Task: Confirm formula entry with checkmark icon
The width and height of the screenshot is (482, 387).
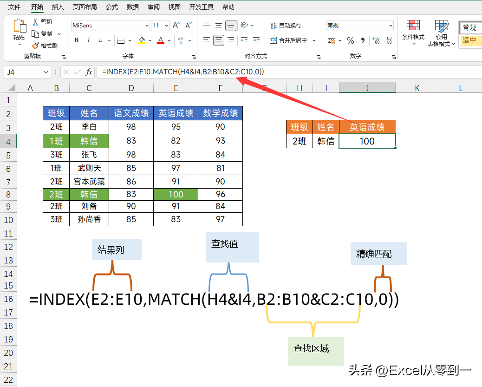Action: 78,72
